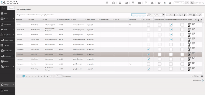Image resolution: width=205 pixels, height=95 pixels.
Task: Uncheck Lock Account for mrspeacock
Action: click(x=148, y=49)
